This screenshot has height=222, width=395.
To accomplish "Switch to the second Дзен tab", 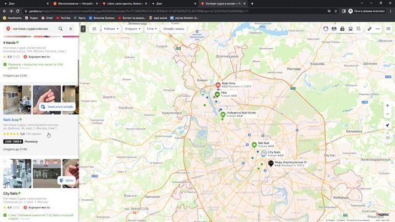I will click(x=173, y=4).
